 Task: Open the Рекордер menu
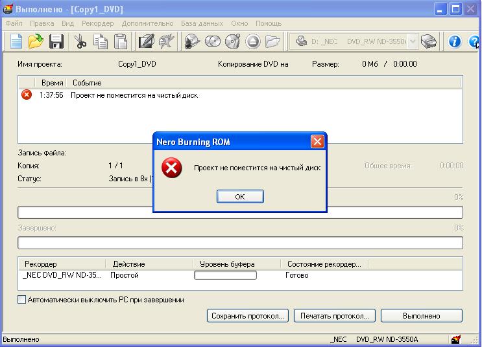97,23
